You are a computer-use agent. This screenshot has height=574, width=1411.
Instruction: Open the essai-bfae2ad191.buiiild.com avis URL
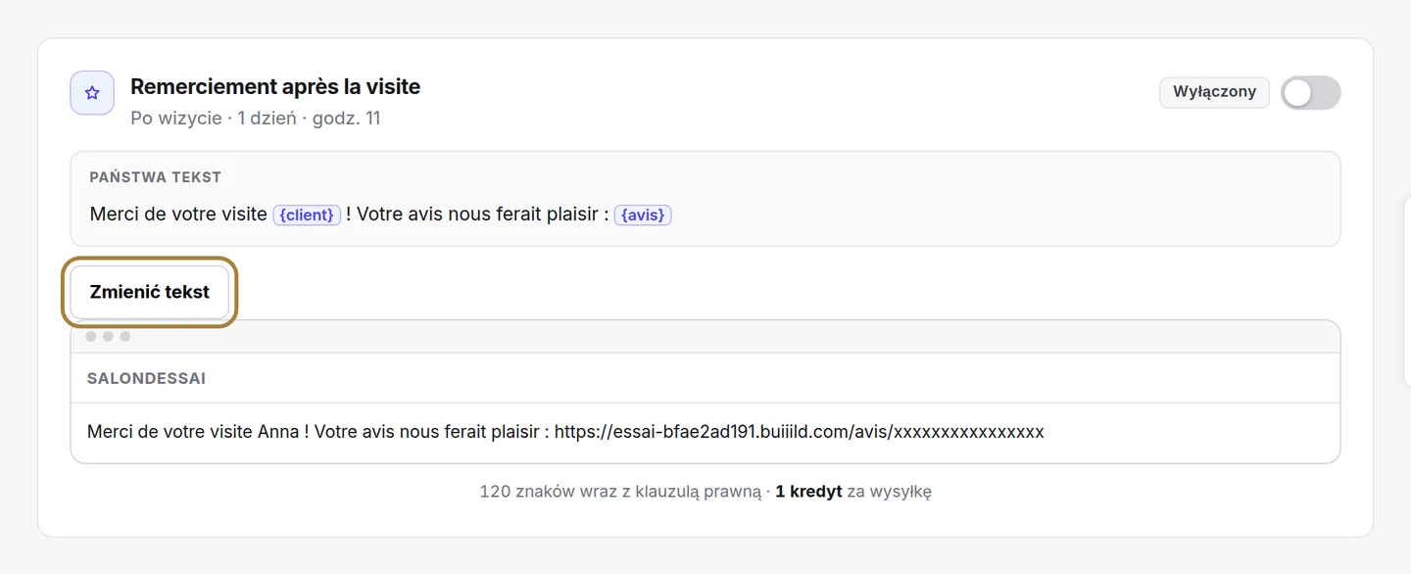coord(800,432)
